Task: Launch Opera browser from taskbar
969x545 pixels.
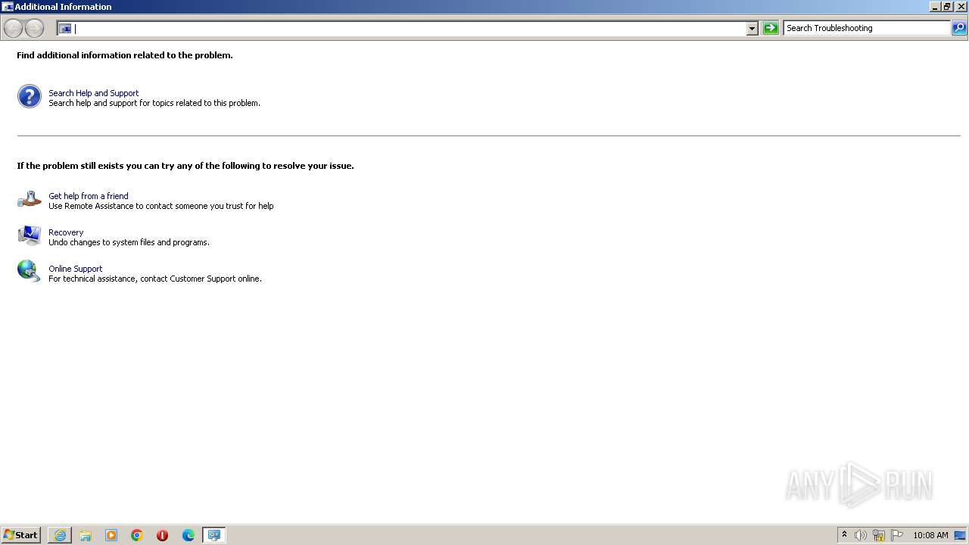Action: [x=162, y=535]
